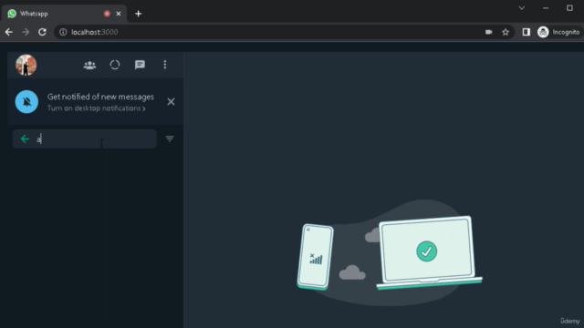
Task: Click the recording indicator on the tab
Action: click(x=107, y=14)
